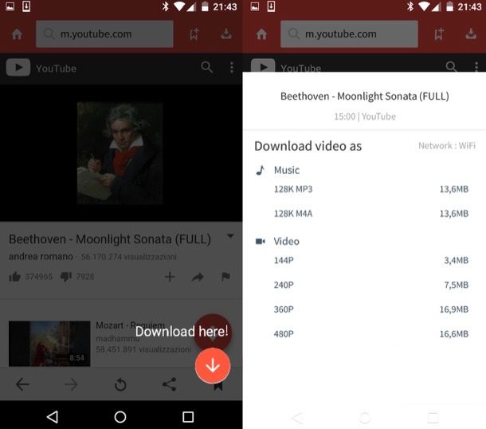486x429 pixels.
Task: Click m.youtube.com address bar in right screen
Action: point(349,34)
